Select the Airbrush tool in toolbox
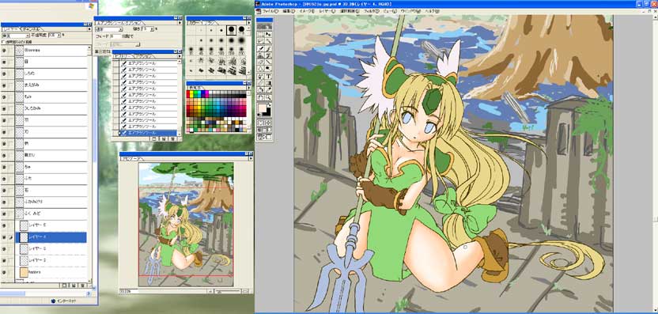Image resolution: width=658 pixels, height=314 pixels. 261,48
